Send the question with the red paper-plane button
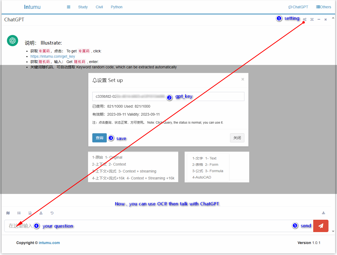 (321, 226)
